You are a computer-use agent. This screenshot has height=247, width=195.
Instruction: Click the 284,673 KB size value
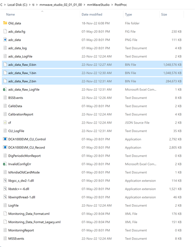coord(174,81)
